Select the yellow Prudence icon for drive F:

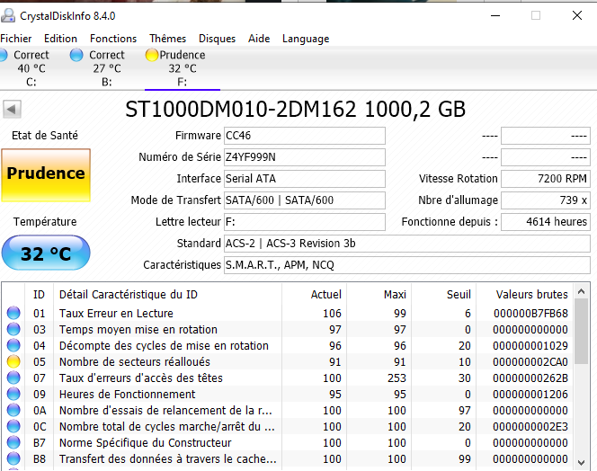pos(152,56)
